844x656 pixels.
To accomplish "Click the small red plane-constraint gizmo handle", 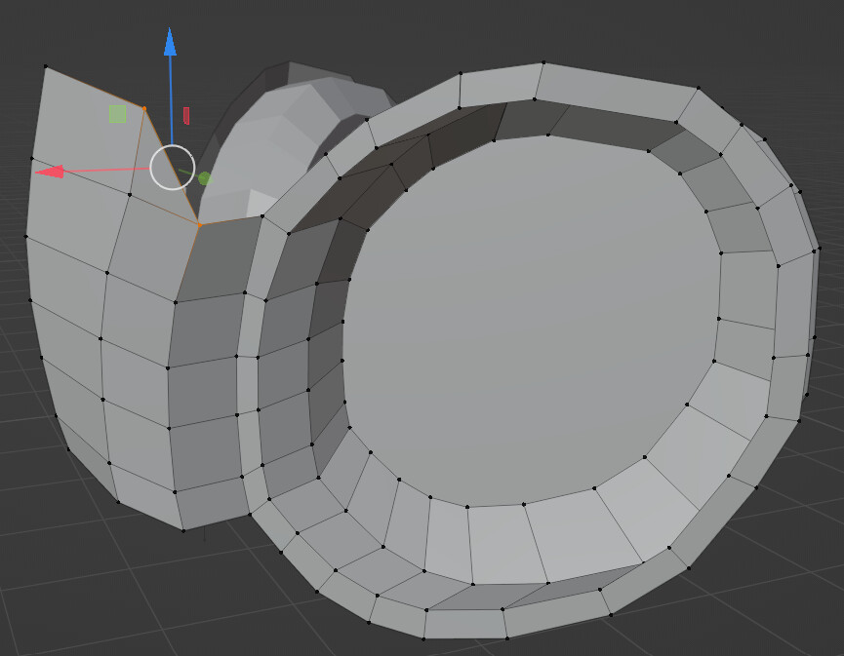I will [x=186, y=116].
